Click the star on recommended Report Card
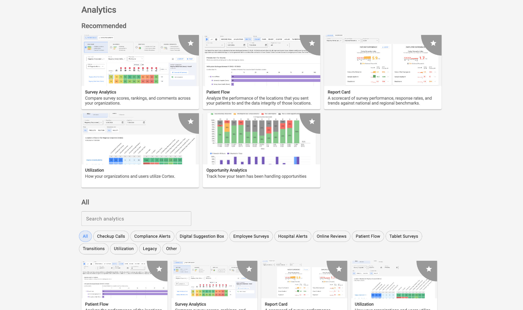 coord(433,43)
